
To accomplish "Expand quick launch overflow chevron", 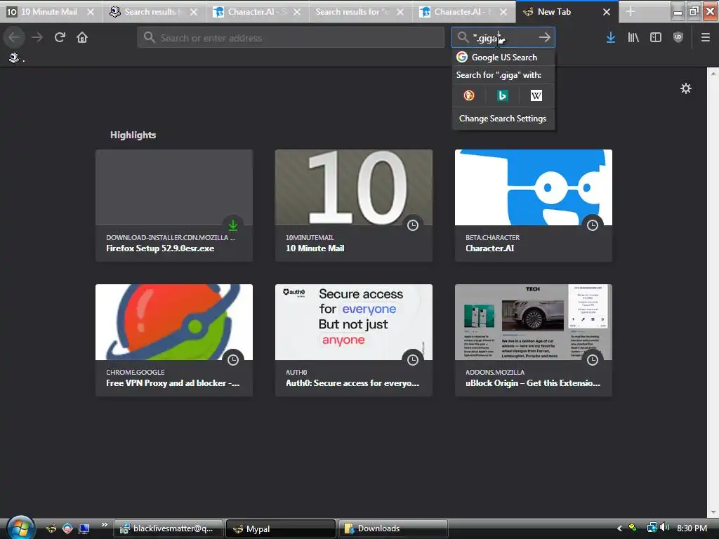I will (x=104, y=525).
